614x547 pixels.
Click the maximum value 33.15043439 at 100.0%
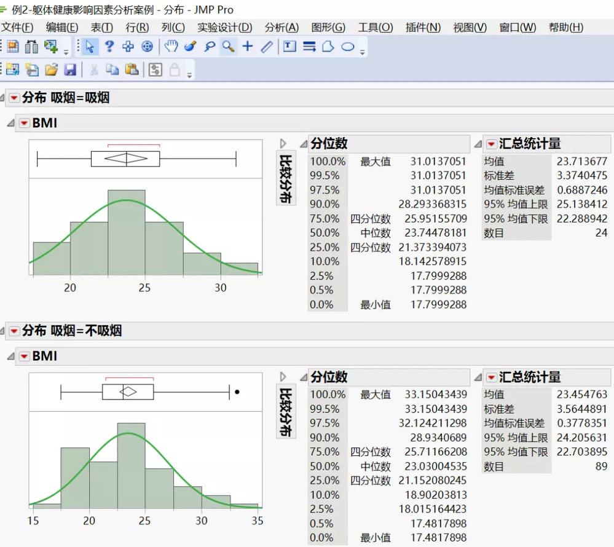click(436, 395)
